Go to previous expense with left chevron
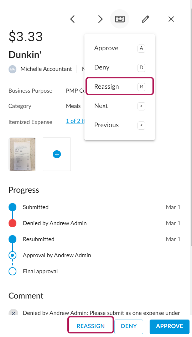192x337 pixels. (73, 19)
